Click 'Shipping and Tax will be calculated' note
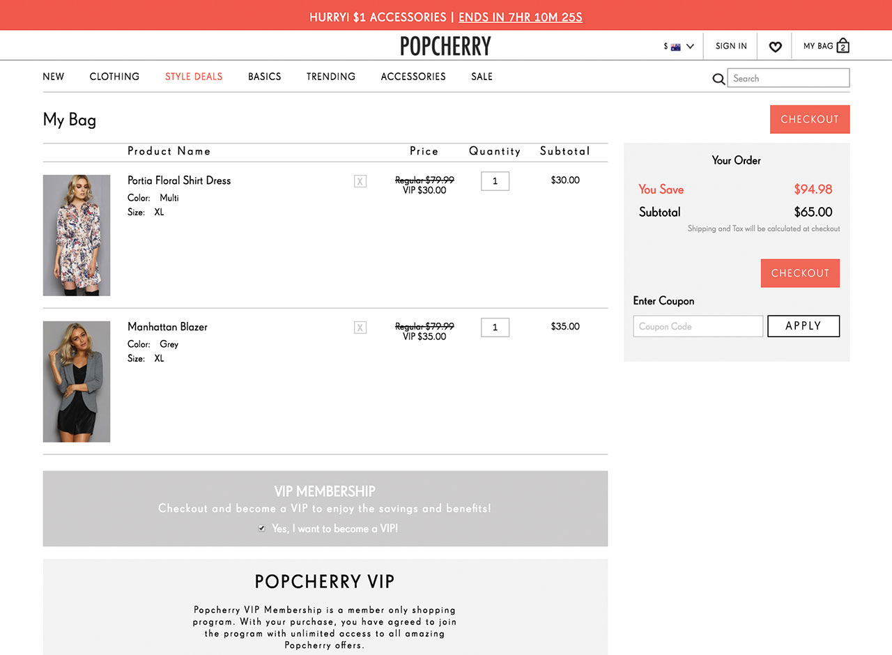This screenshot has width=892, height=655. (x=764, y=229)
